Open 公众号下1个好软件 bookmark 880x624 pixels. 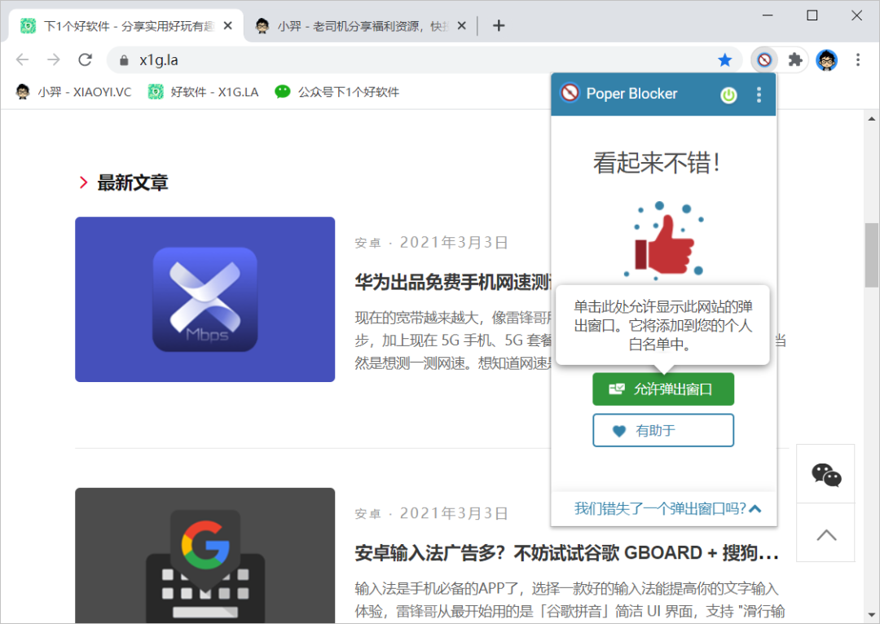[x=337, y=92]
